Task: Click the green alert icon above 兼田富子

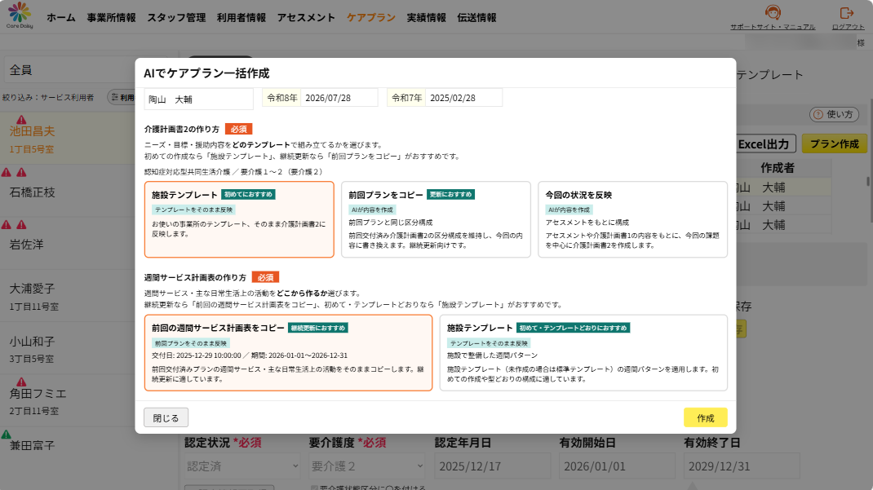Action: pos(6,435)
